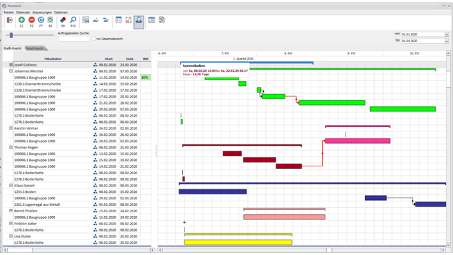Collapse the Bernd Thielen tree node
The height and width of the screenshot is (255, 453).
11,211
